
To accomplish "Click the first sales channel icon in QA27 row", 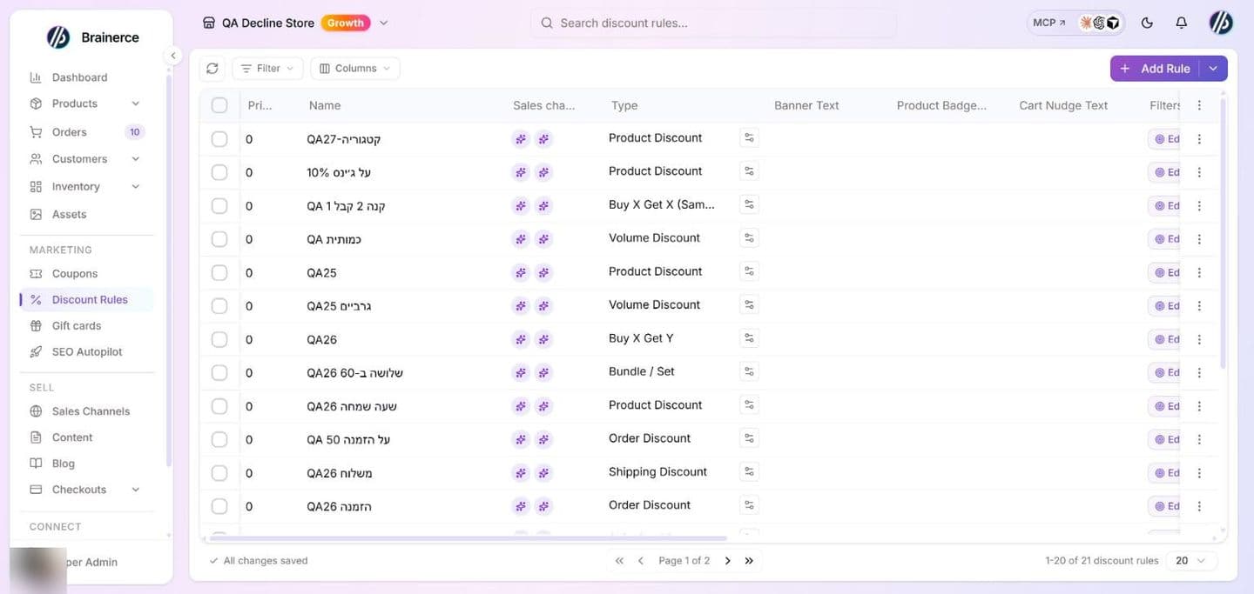I will click(x=521, y=138).
